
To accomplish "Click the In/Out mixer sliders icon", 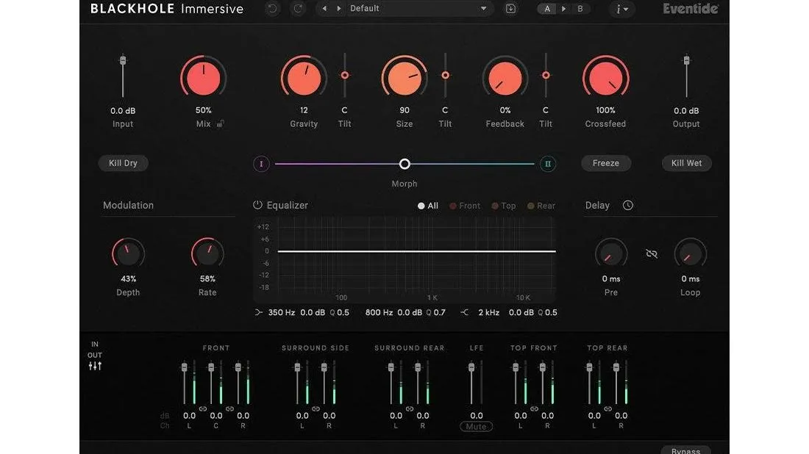I will click(x=95, y=366).
